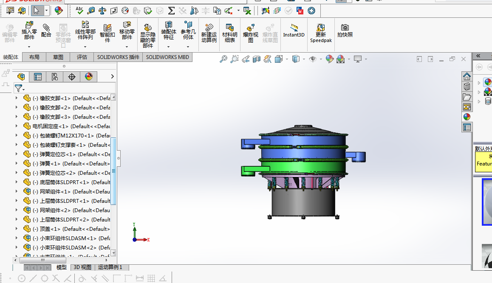Expand the 顶盖<1> component node
Viewport: 492px width, 283px height.
[17, 229]
